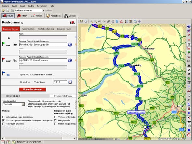The height and width of the screenshot is (144, 192).
Task: Select the fuel pump icon in the map sidebar
Action: (x=189, y=109)
